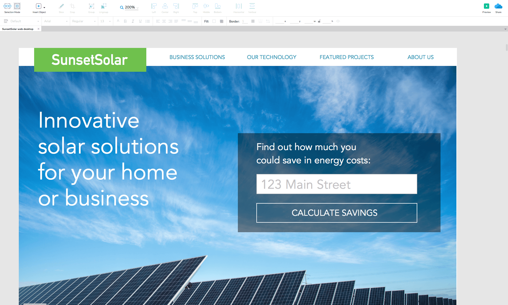Screen dimensions: 508x305
Task: Click the BUSINESS SOLUTIONS nav item
Action: 197,57
